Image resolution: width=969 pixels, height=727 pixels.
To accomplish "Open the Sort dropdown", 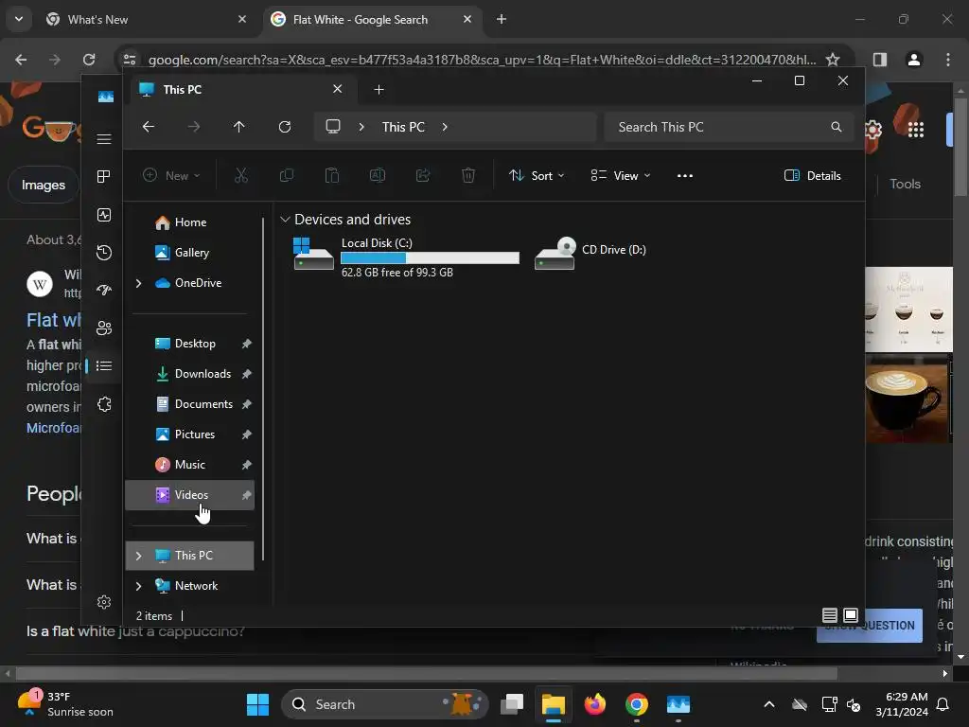I will click(537, 175).
